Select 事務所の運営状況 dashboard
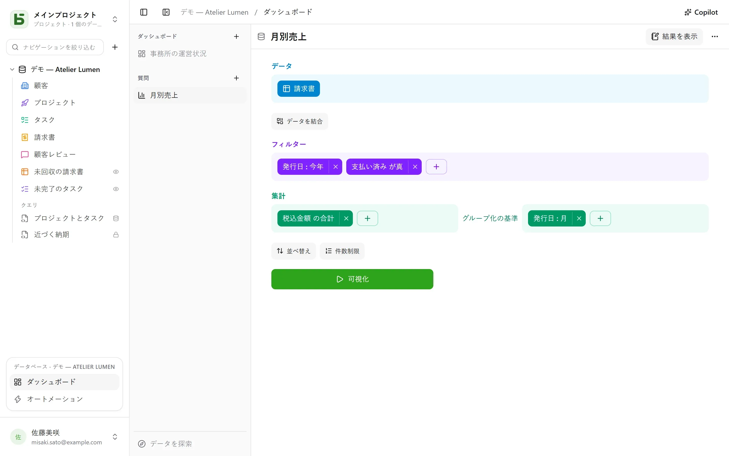This screenshot has width=729, height=456. [x=190, y=54]
